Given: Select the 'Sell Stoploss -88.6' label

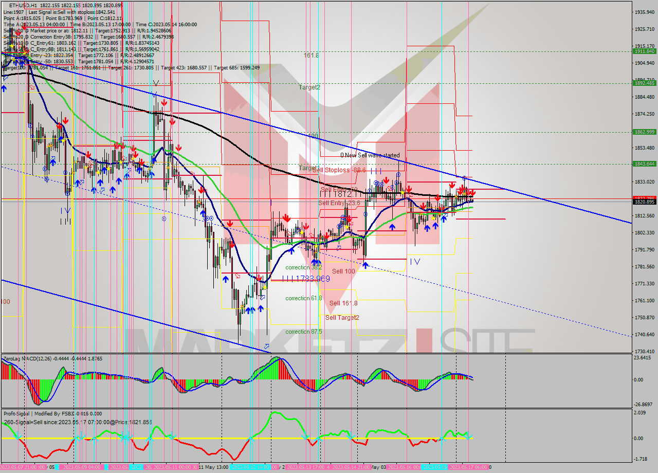Looking at the screenshot, I should tap(339, 170).
